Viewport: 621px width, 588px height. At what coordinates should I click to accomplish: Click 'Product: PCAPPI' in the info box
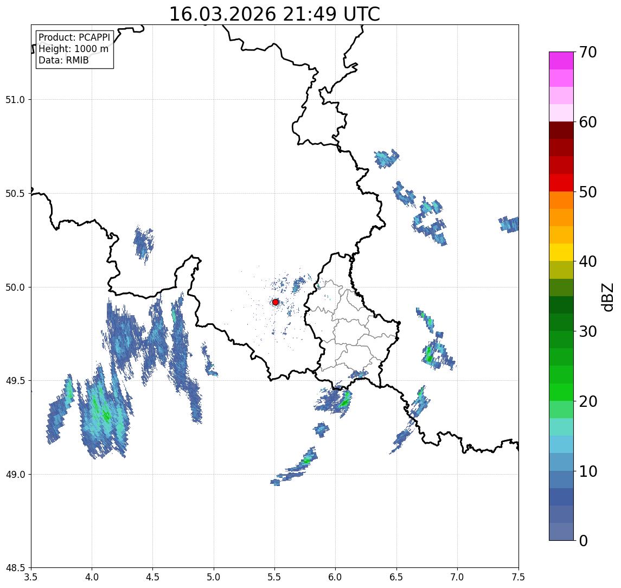[x=74, y=37]
